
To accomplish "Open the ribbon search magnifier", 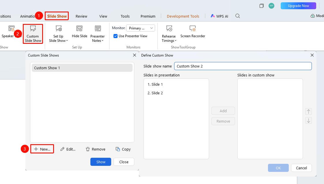I will coord(238,16).
